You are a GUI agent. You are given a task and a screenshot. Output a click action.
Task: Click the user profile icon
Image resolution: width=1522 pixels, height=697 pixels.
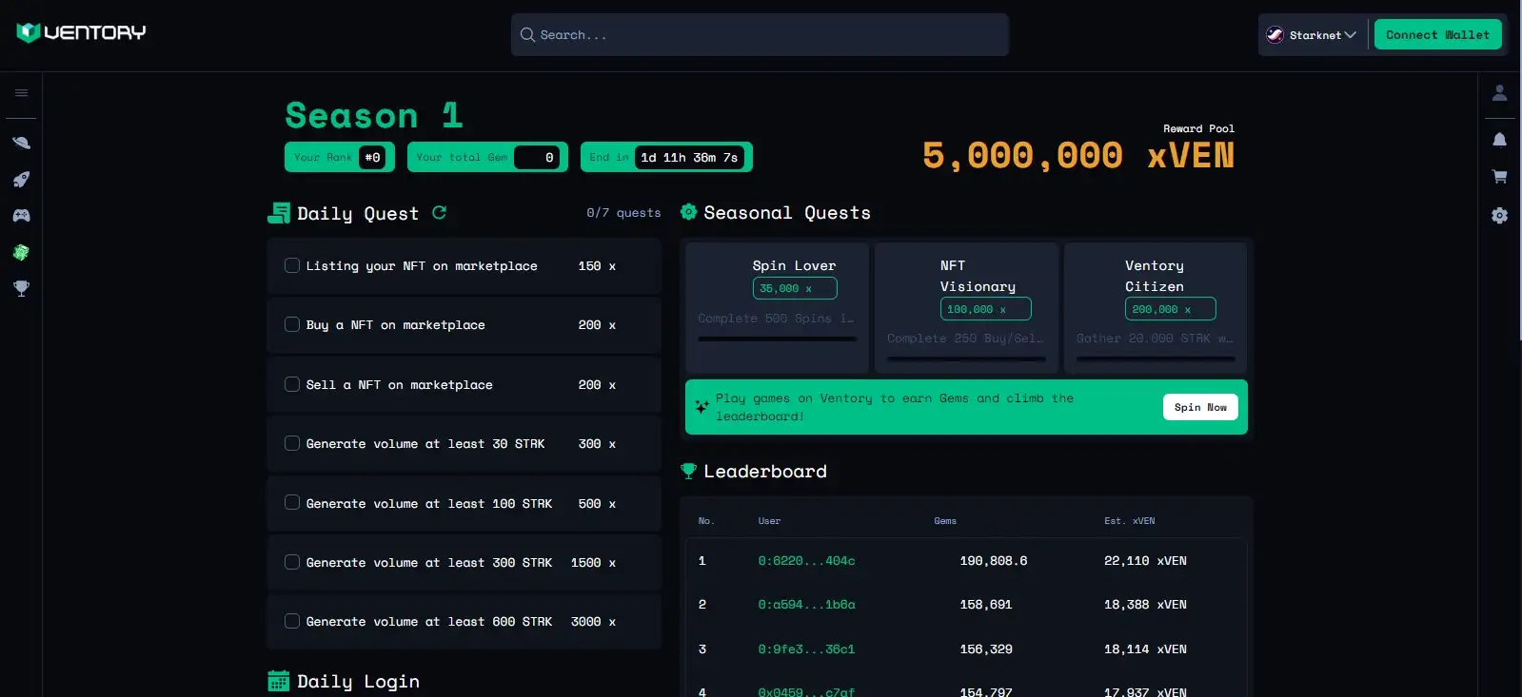click(x=1499, y=93)
